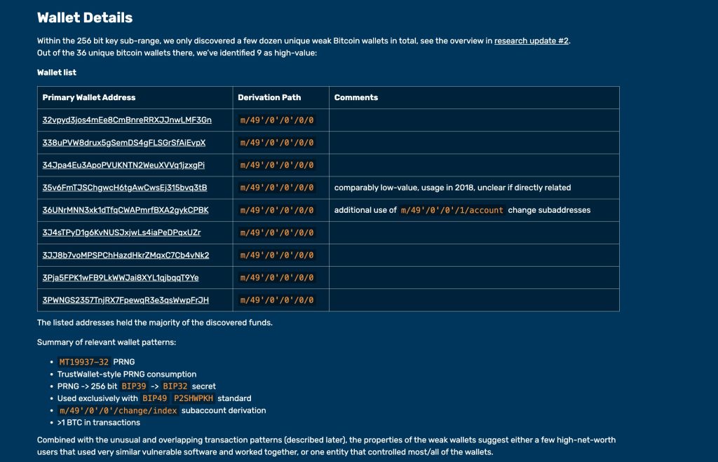Click the Comments column header
This screenshot has width=718, height=462.
(x=355, y=97)
